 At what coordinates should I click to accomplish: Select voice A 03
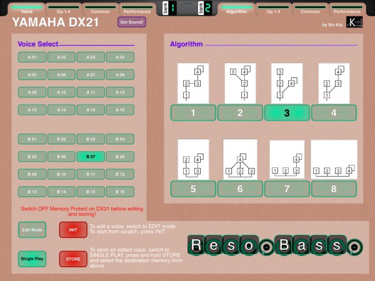point(91,57)
